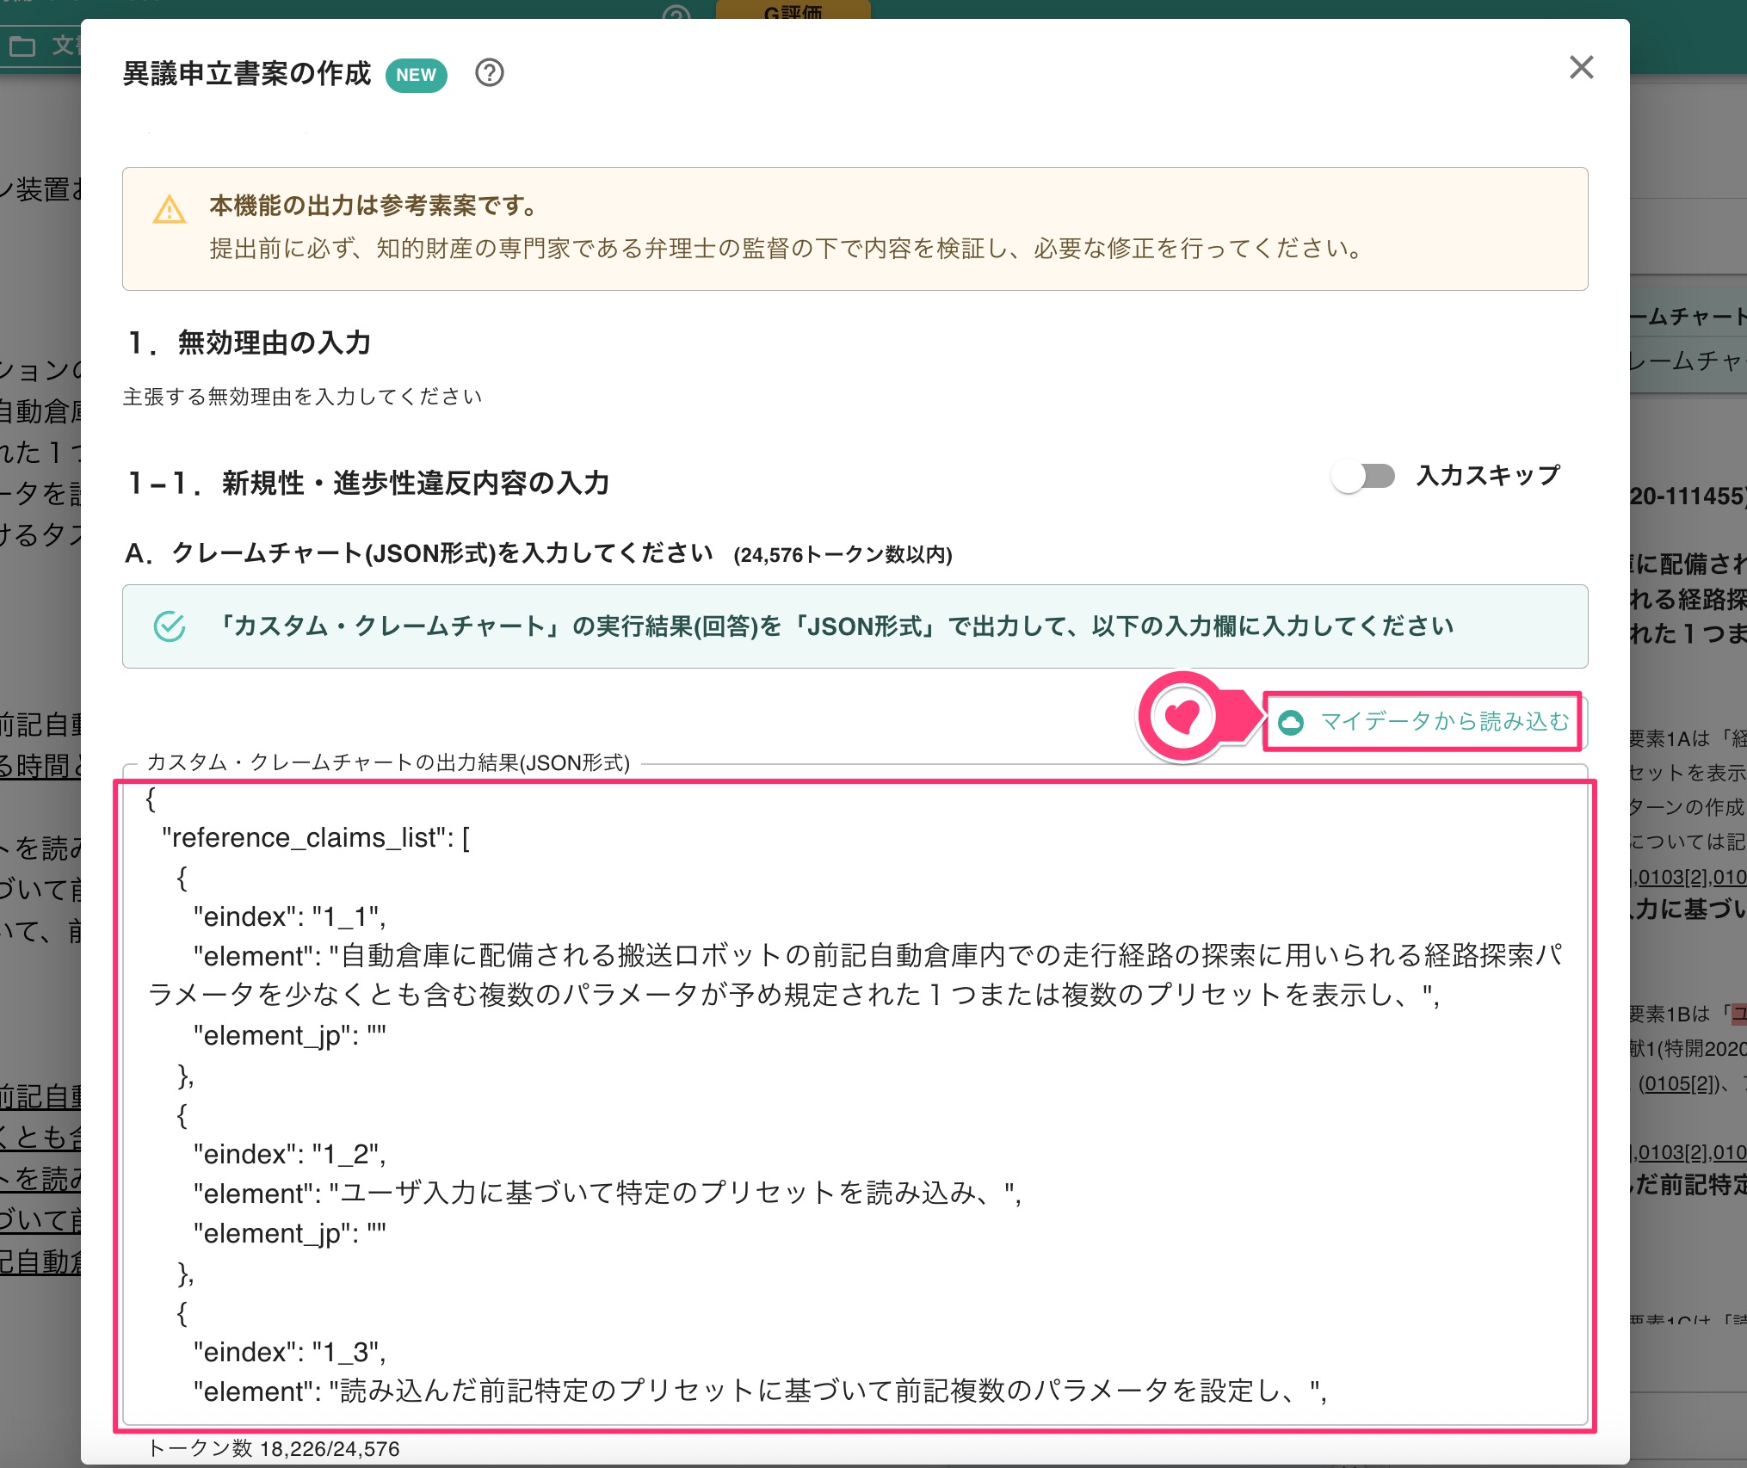1747x1468 pixels.
Task: Click cloud icon beside マイデータから読み込む
Action: click(x=1291, y=722)
